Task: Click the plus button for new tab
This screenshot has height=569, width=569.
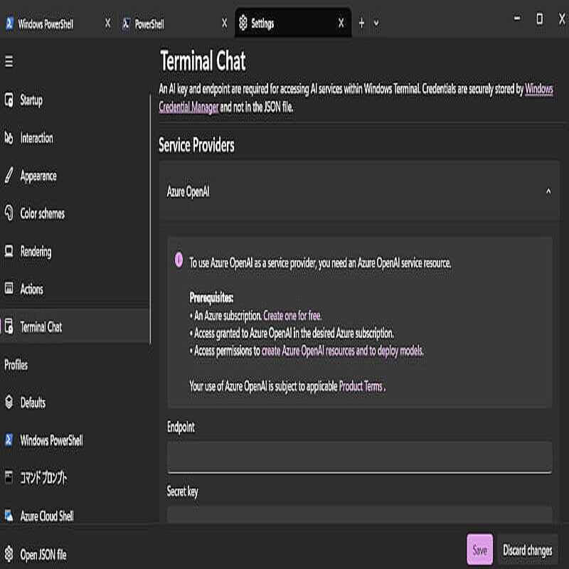Action: pyautogui.click(x=361, y=23)
